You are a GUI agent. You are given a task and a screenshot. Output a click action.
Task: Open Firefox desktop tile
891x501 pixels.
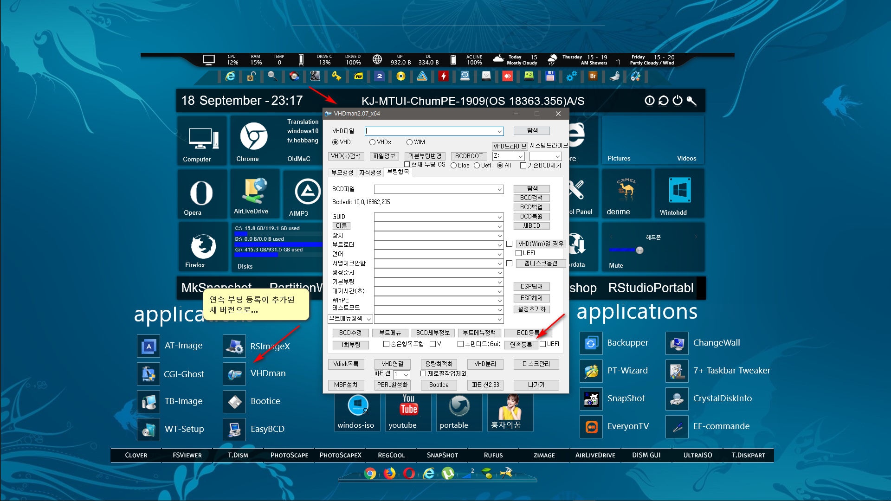pyautogui.click(x=203, y=247)
